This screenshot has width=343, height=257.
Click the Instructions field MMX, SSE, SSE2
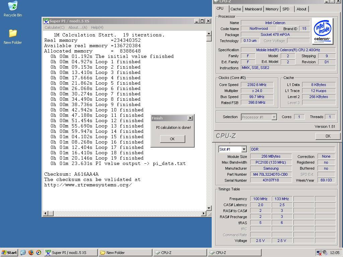coord(288,68)
